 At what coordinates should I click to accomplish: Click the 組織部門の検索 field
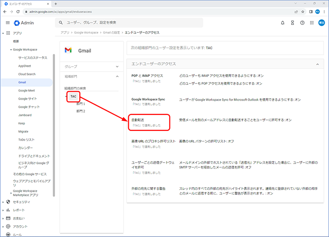tap(91, 88)
